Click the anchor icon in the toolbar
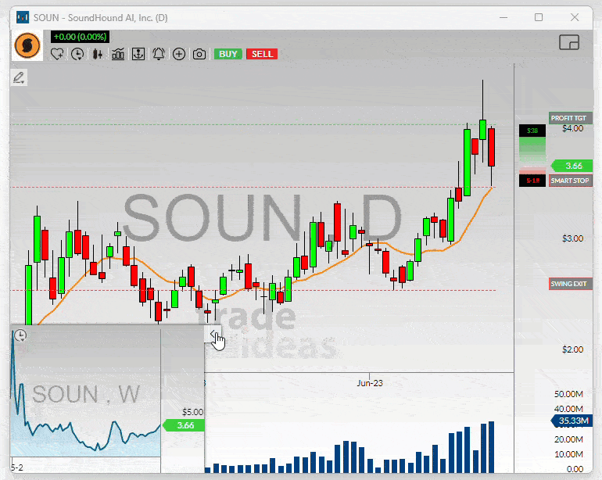Image resolution: width=602 pixels, height=480 pixels. point(138,54)
